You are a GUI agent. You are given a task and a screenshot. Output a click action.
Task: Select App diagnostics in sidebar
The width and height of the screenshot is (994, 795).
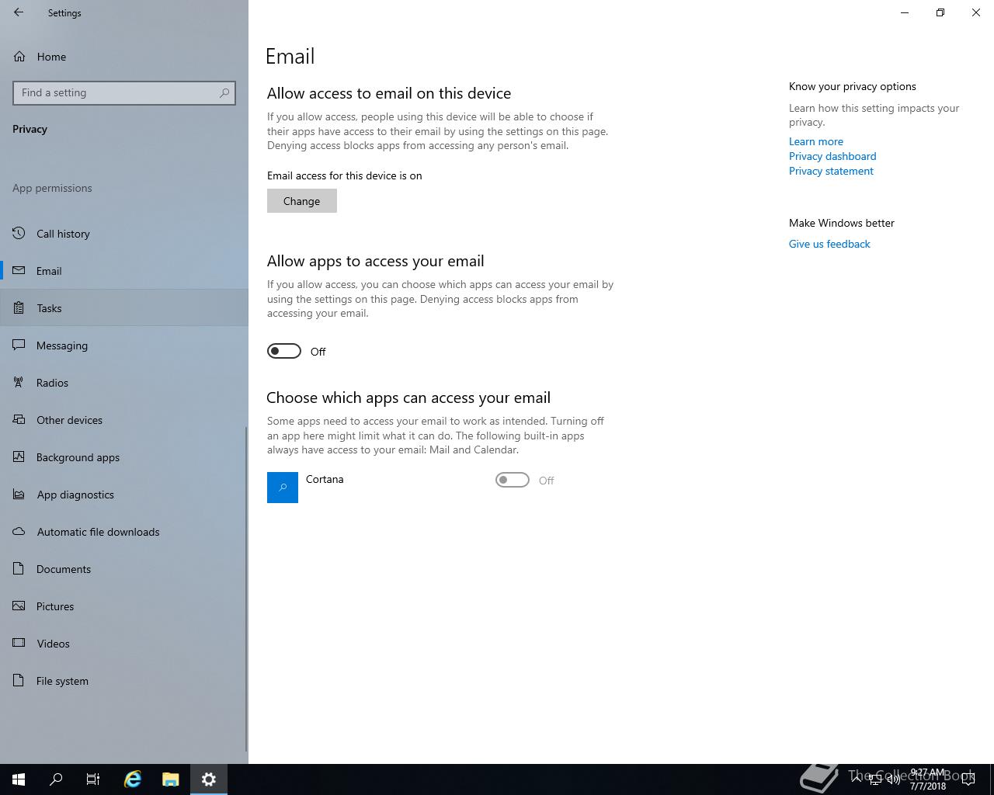pos(124,495)
